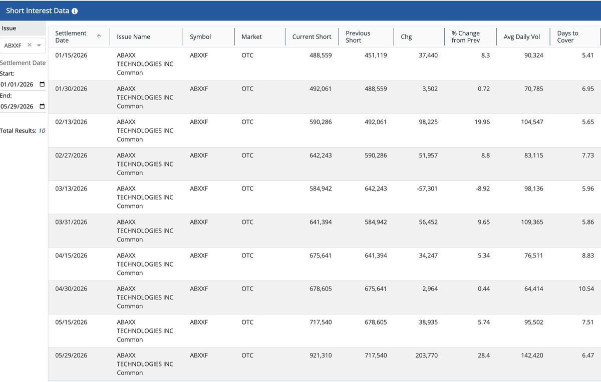Image resolution: width=601 pixels, height=382 pixels.
Task: Click current short value 488,559
Action: (321, 55)
